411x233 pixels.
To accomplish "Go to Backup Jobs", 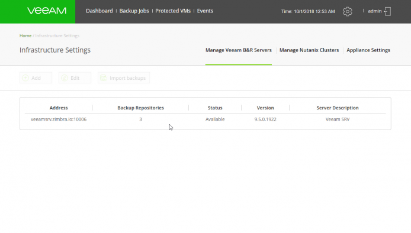I will click(134, 11).
